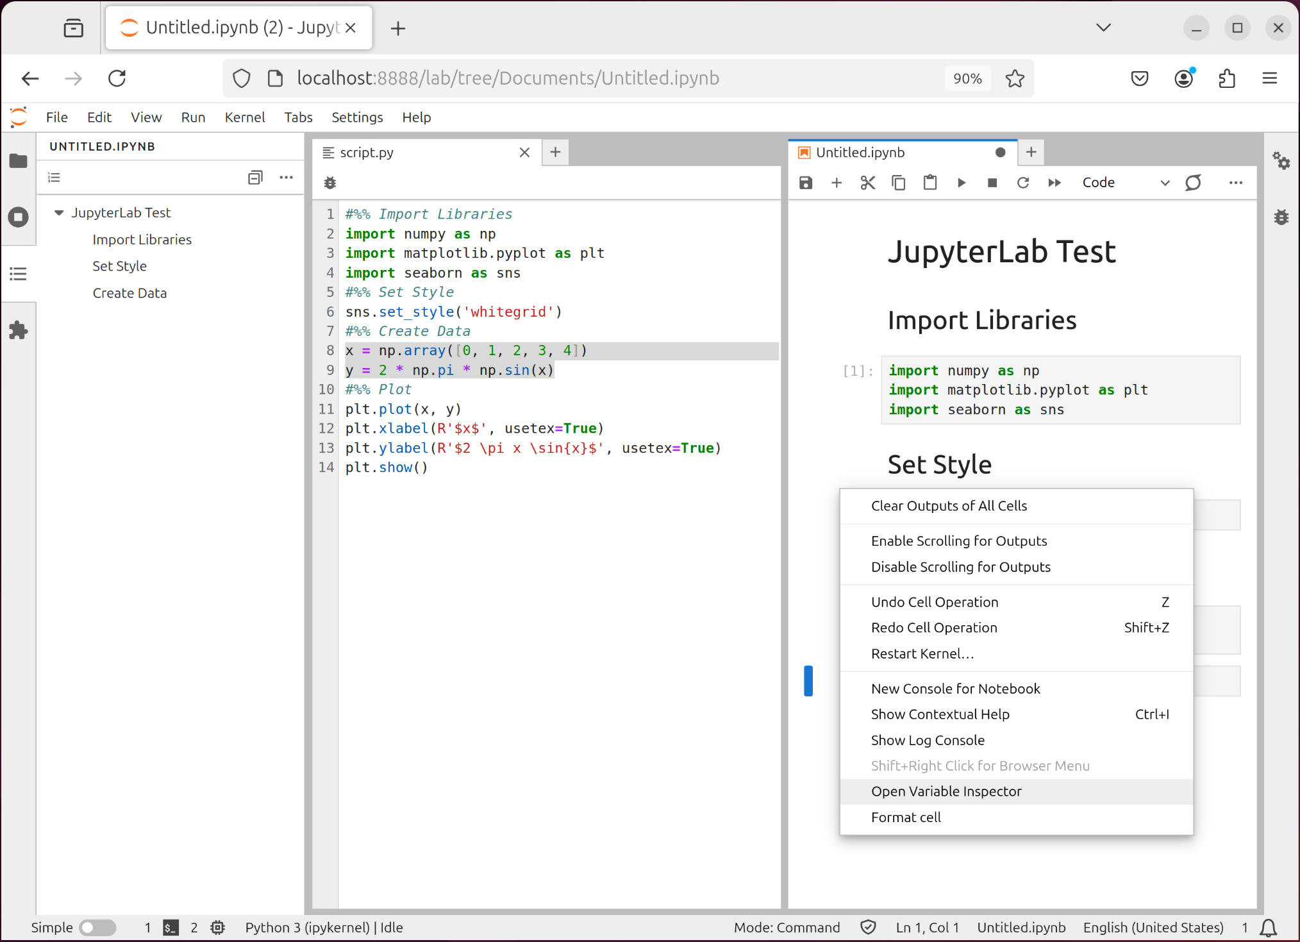Viewport: 1300px width, 942px height.
Task: Open the right sidebar Debugger bug icon
Action: [1281, 217]
